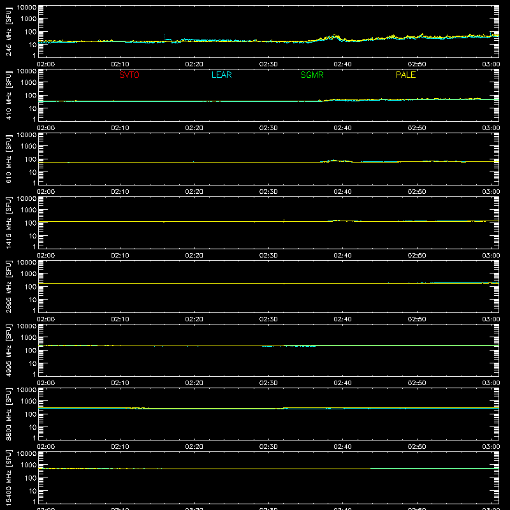Click the 1000 tick on 2695 MHz axis
The width and height of the screenshot is (510, 510).
29,274
